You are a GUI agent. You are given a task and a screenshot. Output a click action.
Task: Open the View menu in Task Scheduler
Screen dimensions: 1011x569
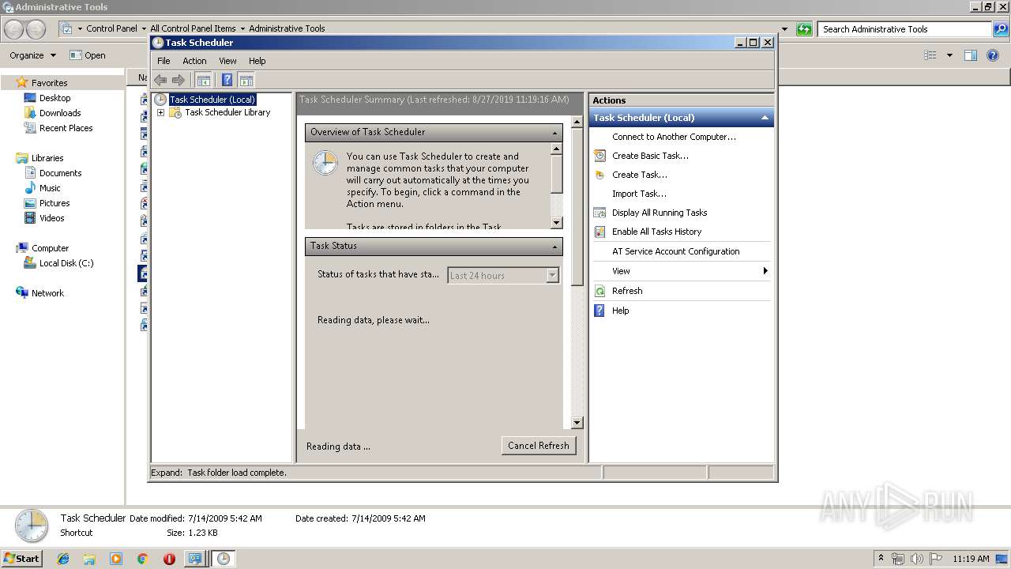point(227,61)
